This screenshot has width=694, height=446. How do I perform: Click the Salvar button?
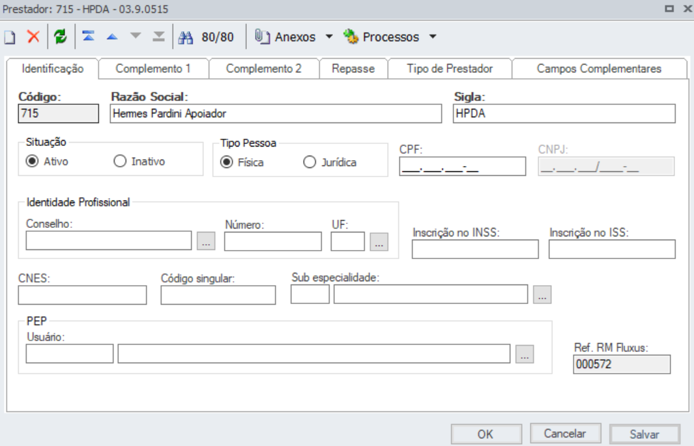tap(644, 434)
